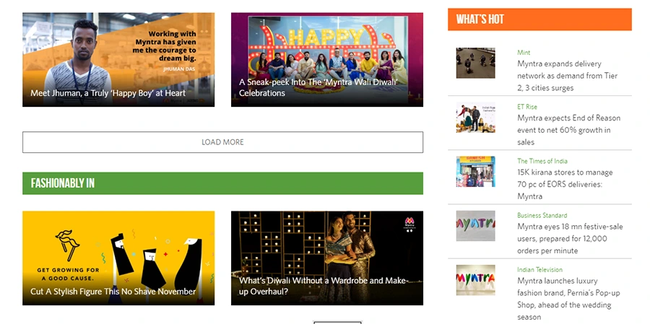
Task: Click the LOAD MORE button
Action: (222, 142)
